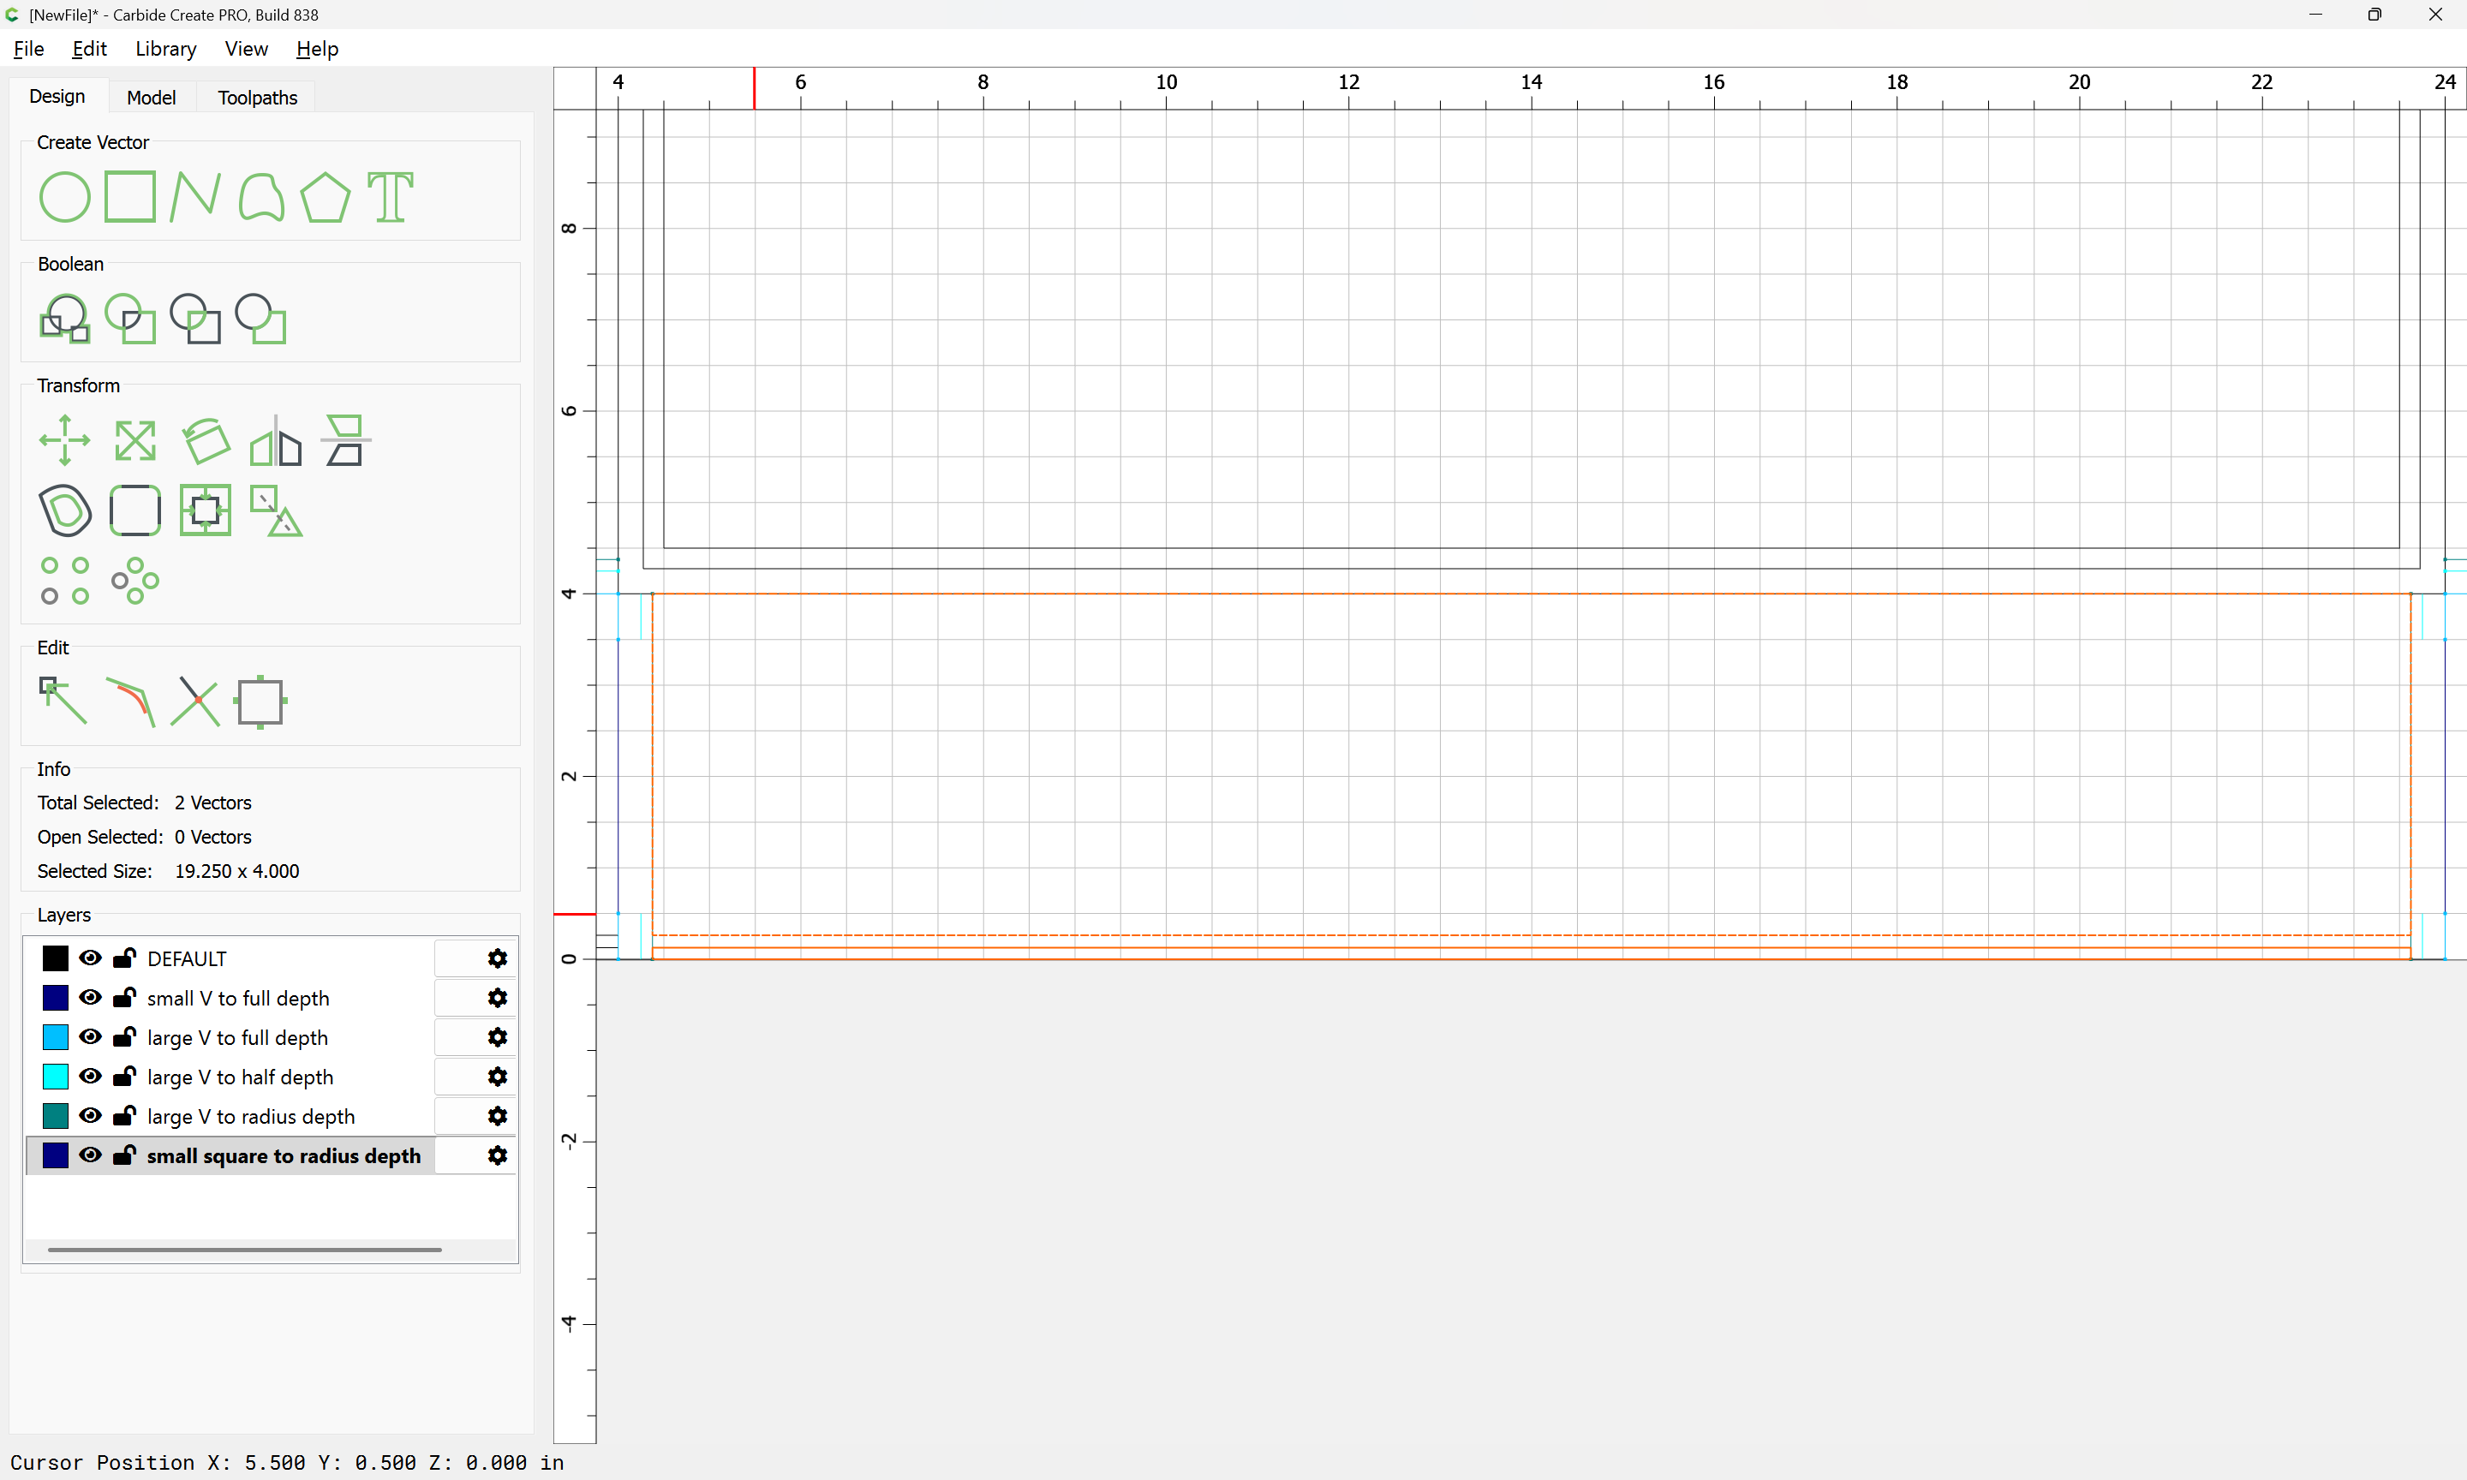Toggle visibility of large V to half depth
The width and height of the screenshot is (2467, 1480).
90,1077
